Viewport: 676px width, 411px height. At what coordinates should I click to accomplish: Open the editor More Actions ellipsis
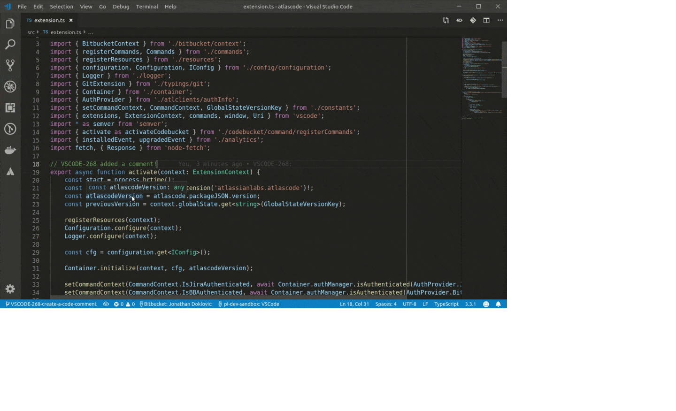500,20
